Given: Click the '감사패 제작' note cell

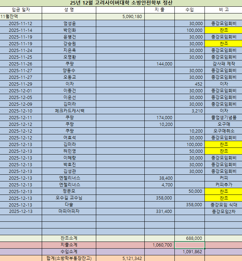Looking at the screenshot, I should [x=223, y=64].
